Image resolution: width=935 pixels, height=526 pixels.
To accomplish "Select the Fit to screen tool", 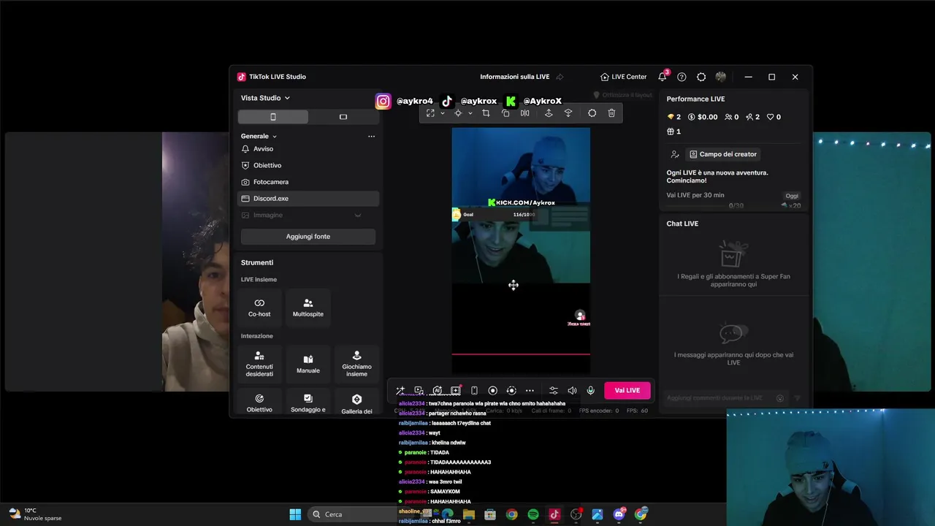I will tap(430, 113).
